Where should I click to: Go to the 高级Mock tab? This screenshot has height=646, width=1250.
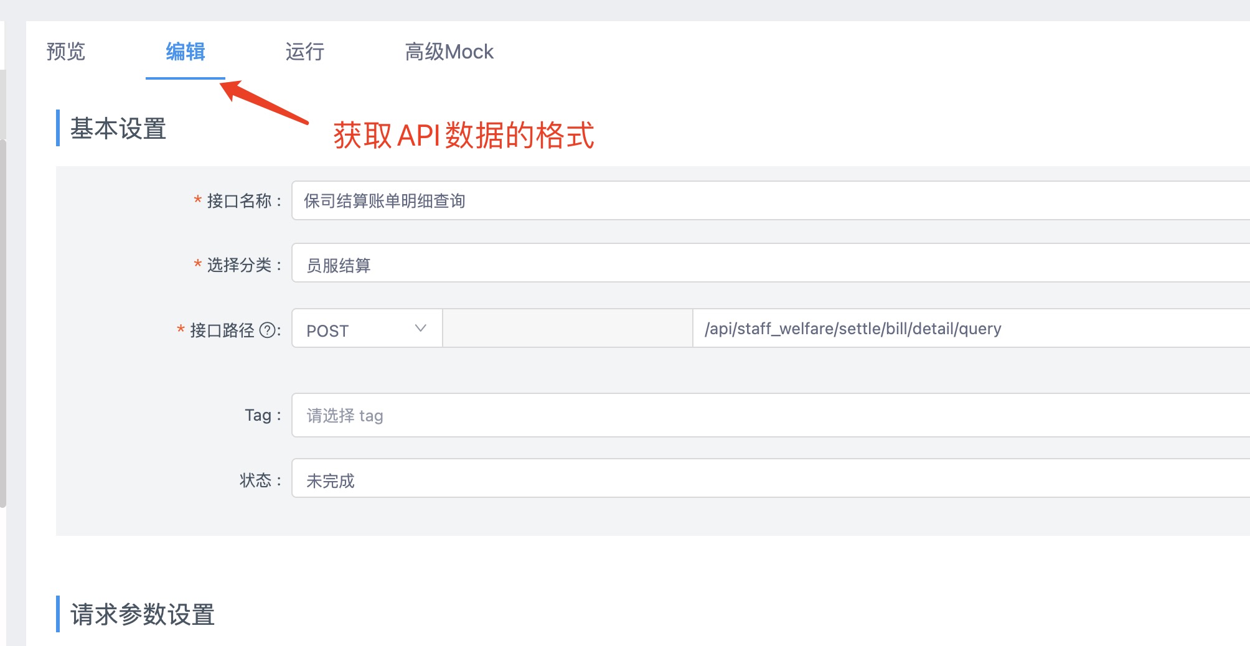click(449, 52)
